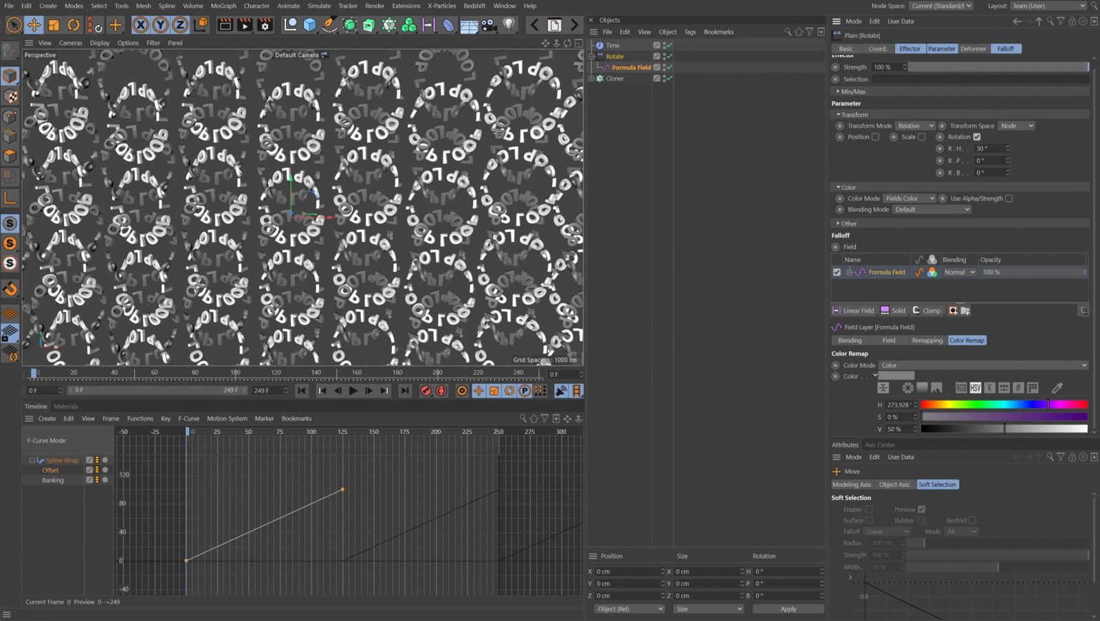Open the Transform Space Node dropdown

pyautogui.click(x=1016, y=126)
